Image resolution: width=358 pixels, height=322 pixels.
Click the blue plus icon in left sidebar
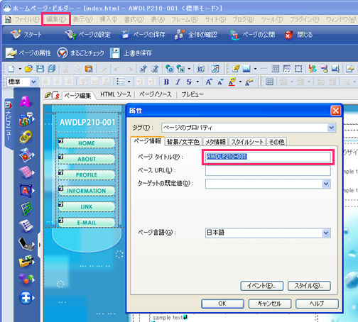click(26, 298)
